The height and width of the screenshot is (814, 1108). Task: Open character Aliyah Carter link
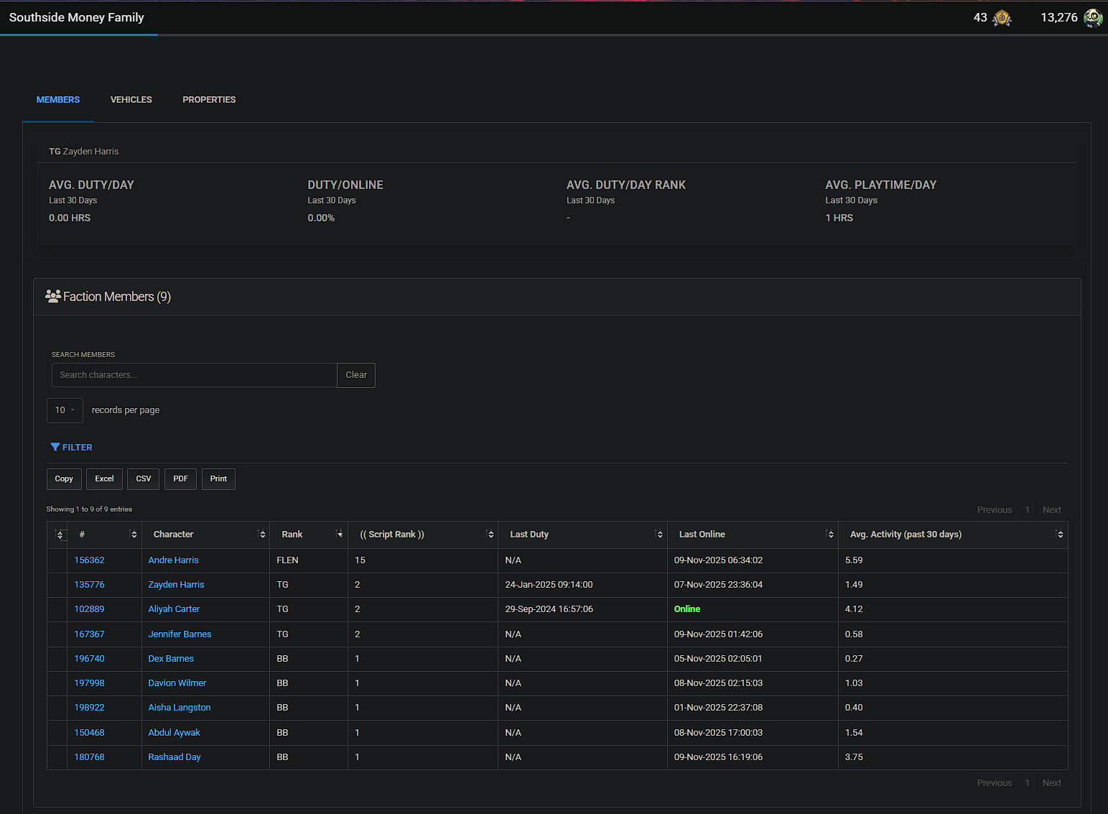(174, 609)
